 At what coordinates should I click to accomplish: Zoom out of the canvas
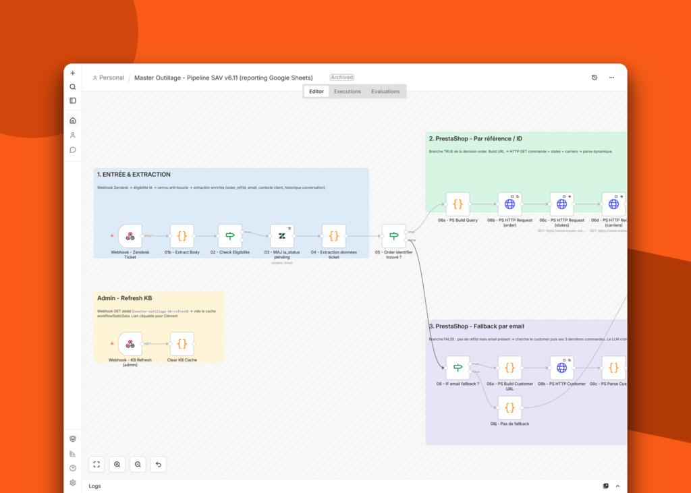click(138, 465)
